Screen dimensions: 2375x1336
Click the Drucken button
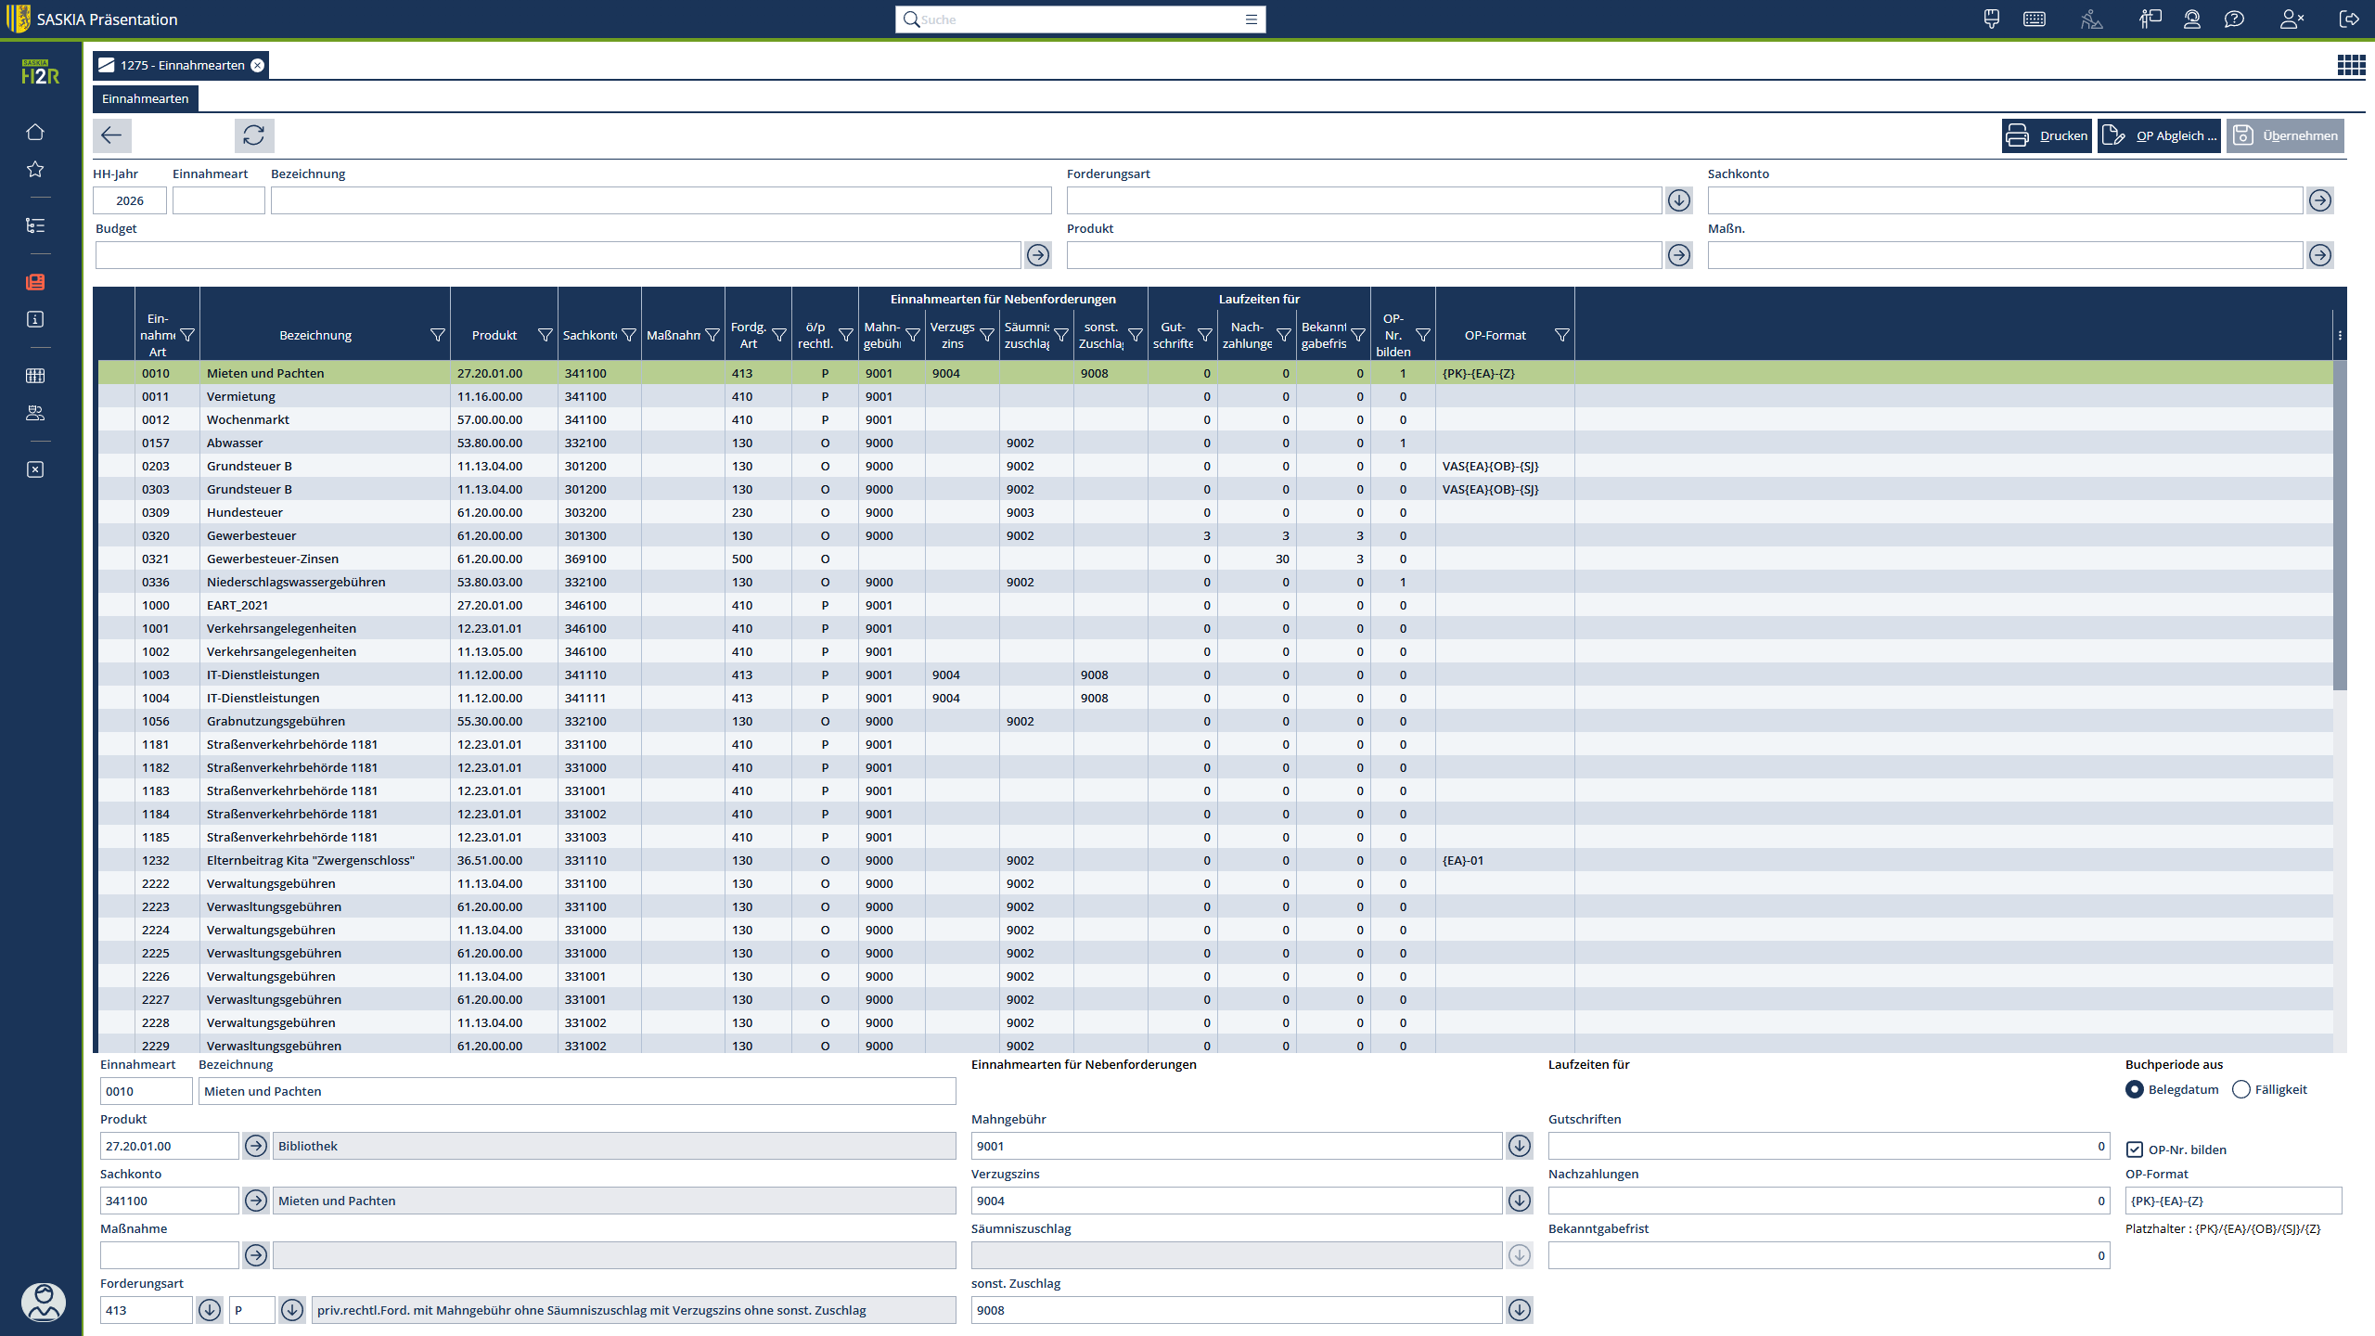(x=2046, y=135)
